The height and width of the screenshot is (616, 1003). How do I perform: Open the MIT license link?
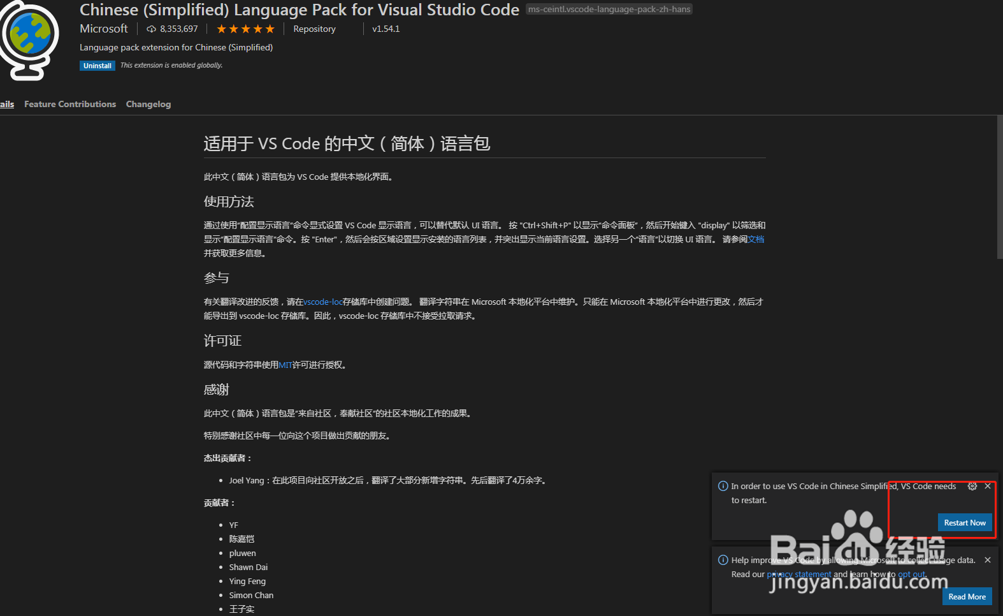click(285, 365)
